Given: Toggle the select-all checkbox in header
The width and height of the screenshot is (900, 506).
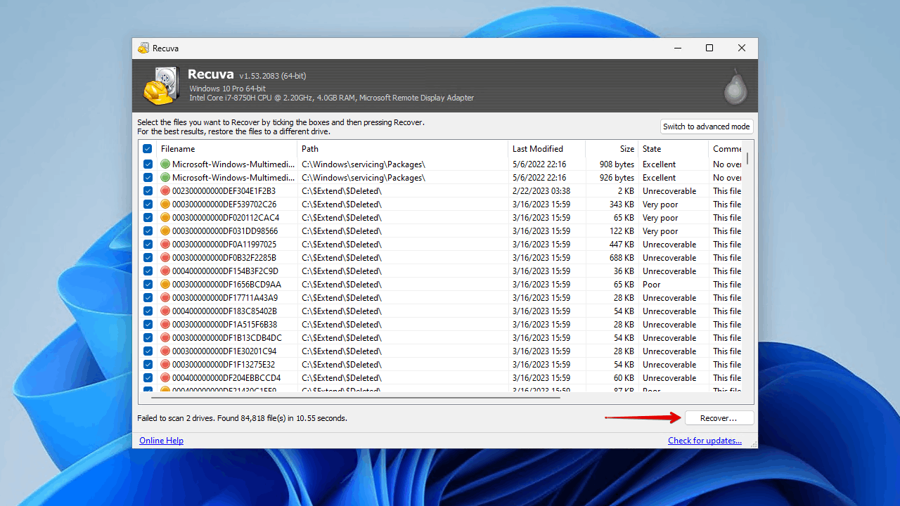Looking at the screenshot, I should tap(148, 149).
